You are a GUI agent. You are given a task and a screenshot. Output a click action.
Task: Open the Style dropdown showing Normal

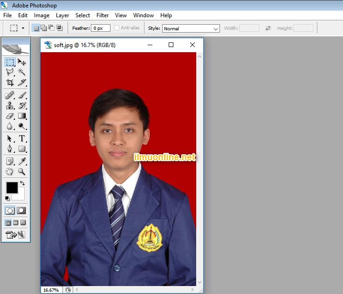coord(191,28)
